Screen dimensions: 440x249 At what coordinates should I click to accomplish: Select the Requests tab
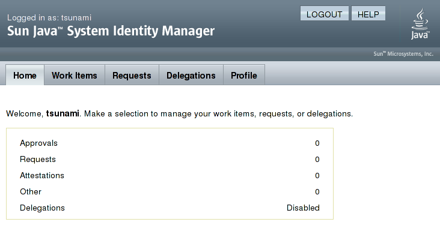click(x=132, y=75)
